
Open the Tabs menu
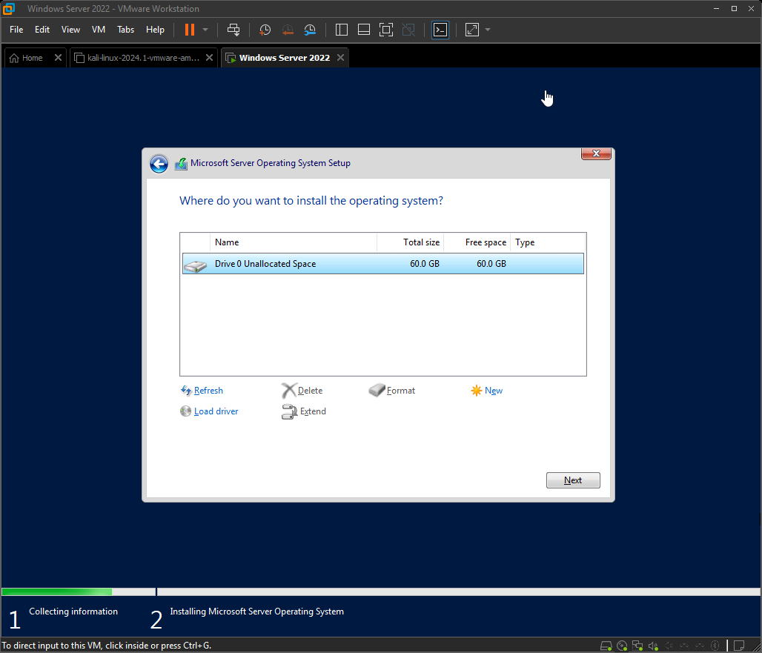coord(126,30)
